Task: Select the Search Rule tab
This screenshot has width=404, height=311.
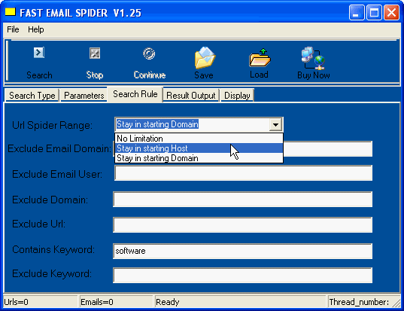Action: click(x=135, y=94)
